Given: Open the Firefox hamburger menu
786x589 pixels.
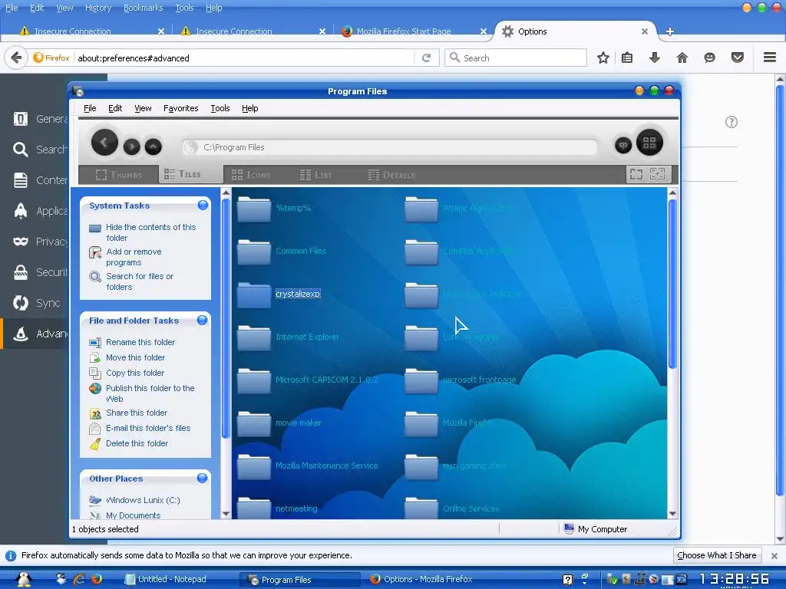Looking at the screenshot, I should point(770,58).
